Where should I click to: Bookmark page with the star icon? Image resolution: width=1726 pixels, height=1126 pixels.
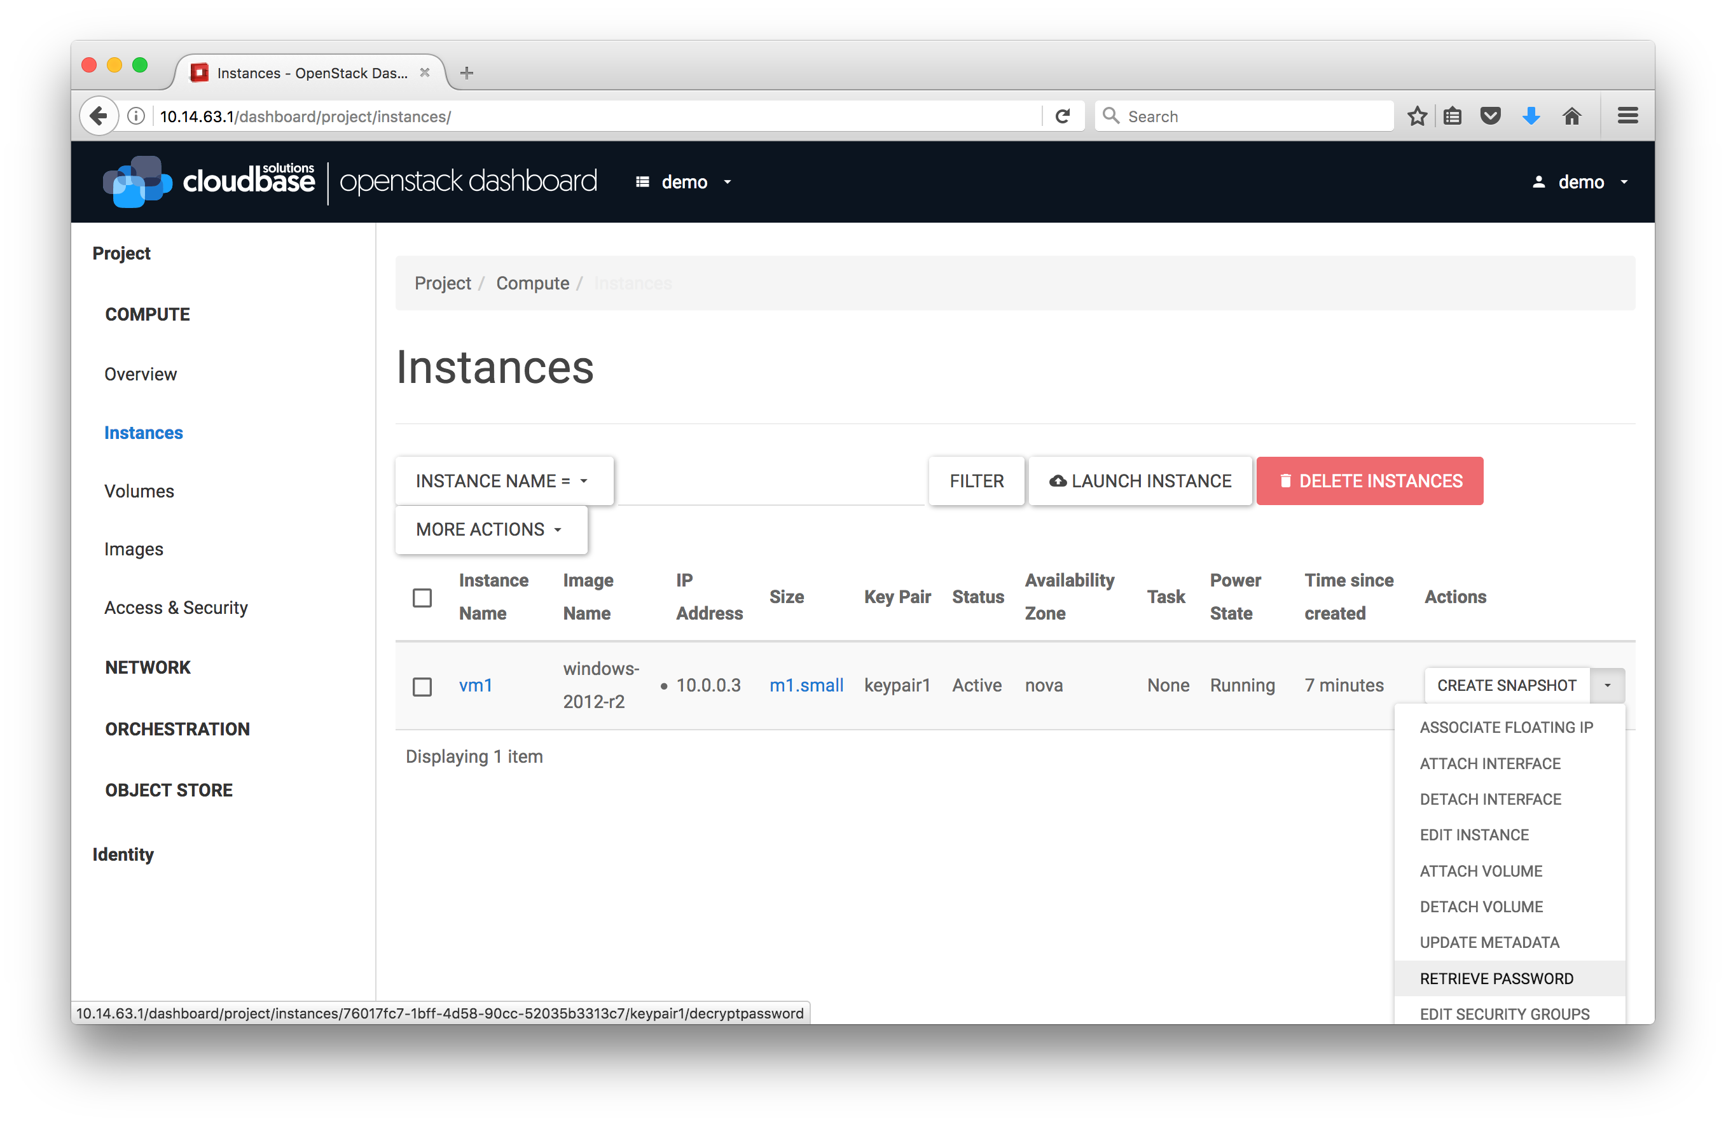coord(1417,116)
